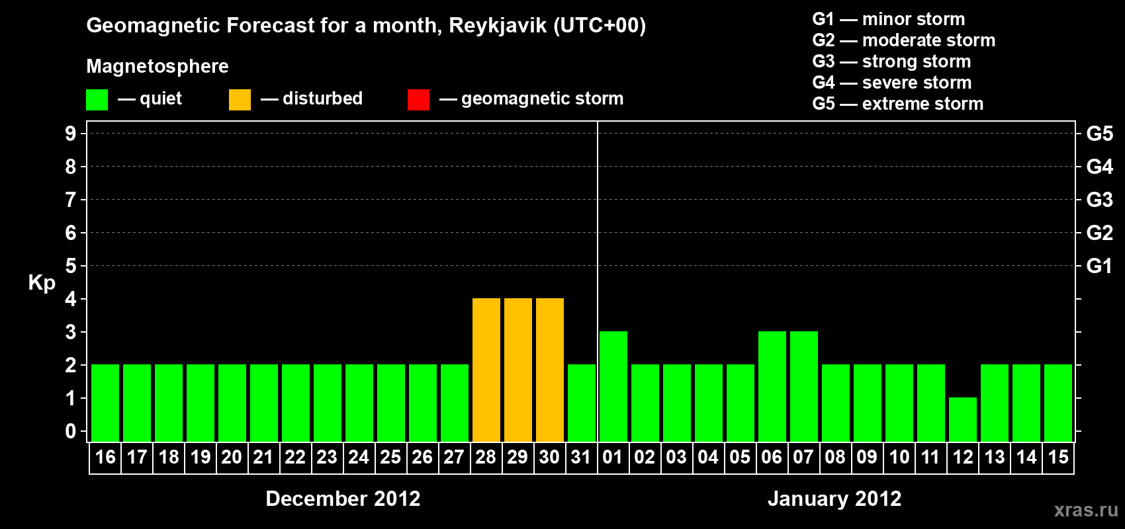Click the orange disturbed legend swatch
This screenshot has height=529, width=1125.
[x=240, y=100]
